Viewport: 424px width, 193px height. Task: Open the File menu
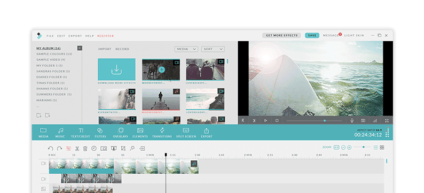coord(50,36)
